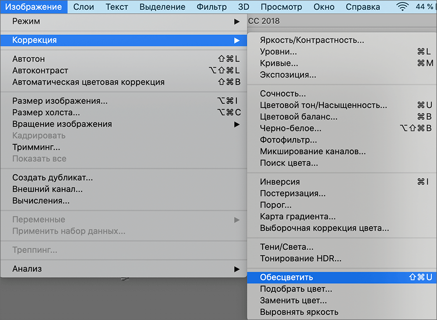Open the 3D menu
The image size is (437, 320).
[243, 7]
